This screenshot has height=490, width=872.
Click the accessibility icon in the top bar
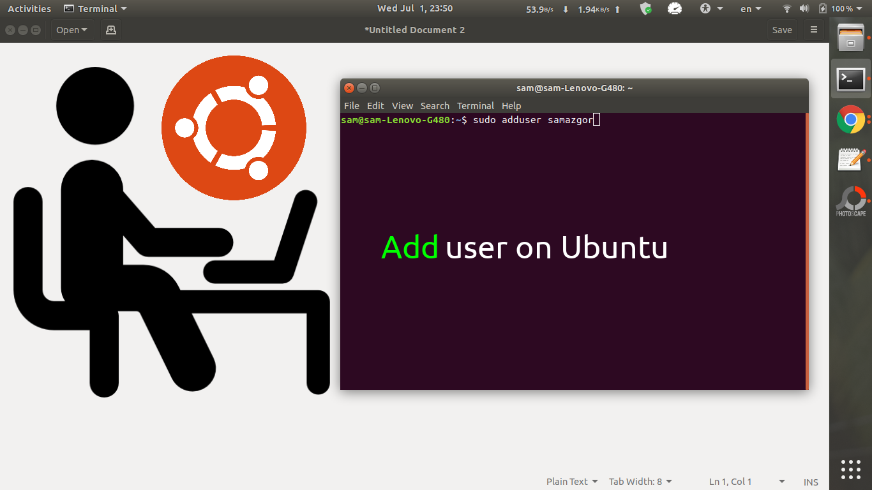tap(707, 8)
